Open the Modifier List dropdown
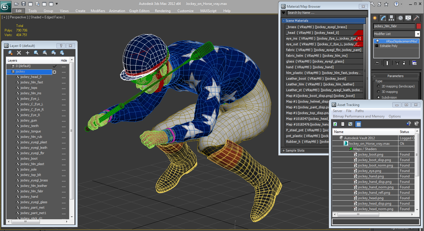424x231 pixels. click(x=417, y=34)
